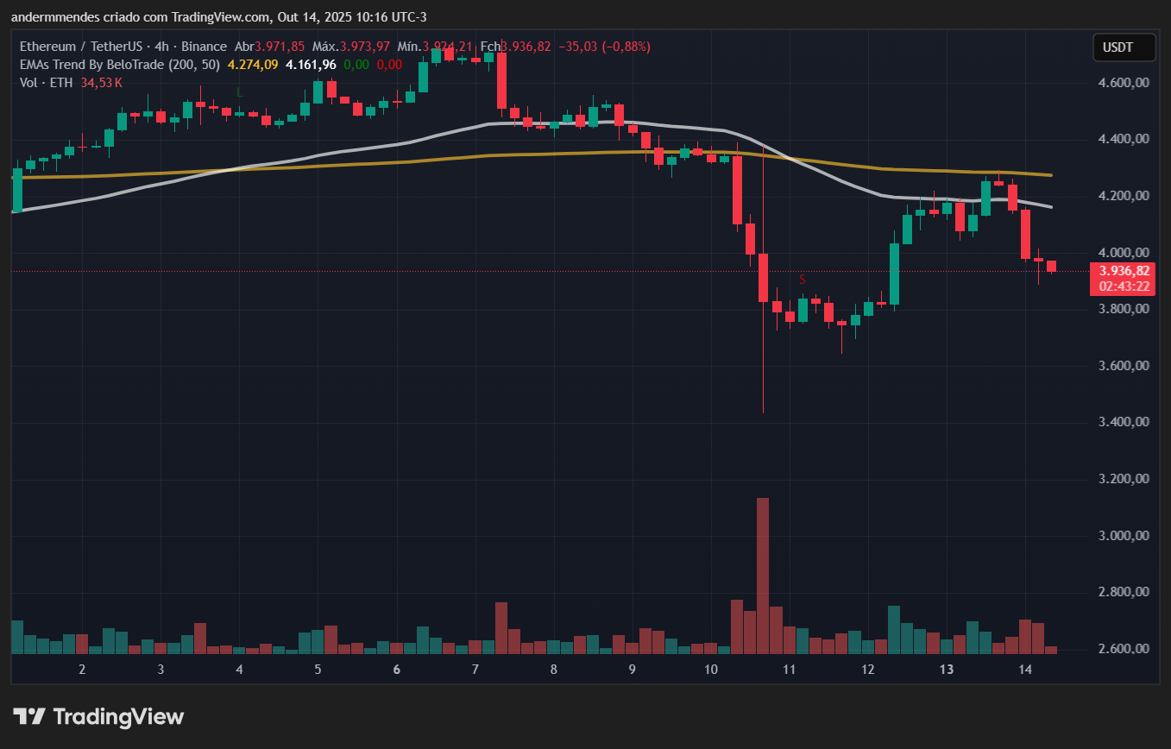
Task: Click the red 3.936,82 current price label
Action: pyautogui.click(x=1122, y=271)
